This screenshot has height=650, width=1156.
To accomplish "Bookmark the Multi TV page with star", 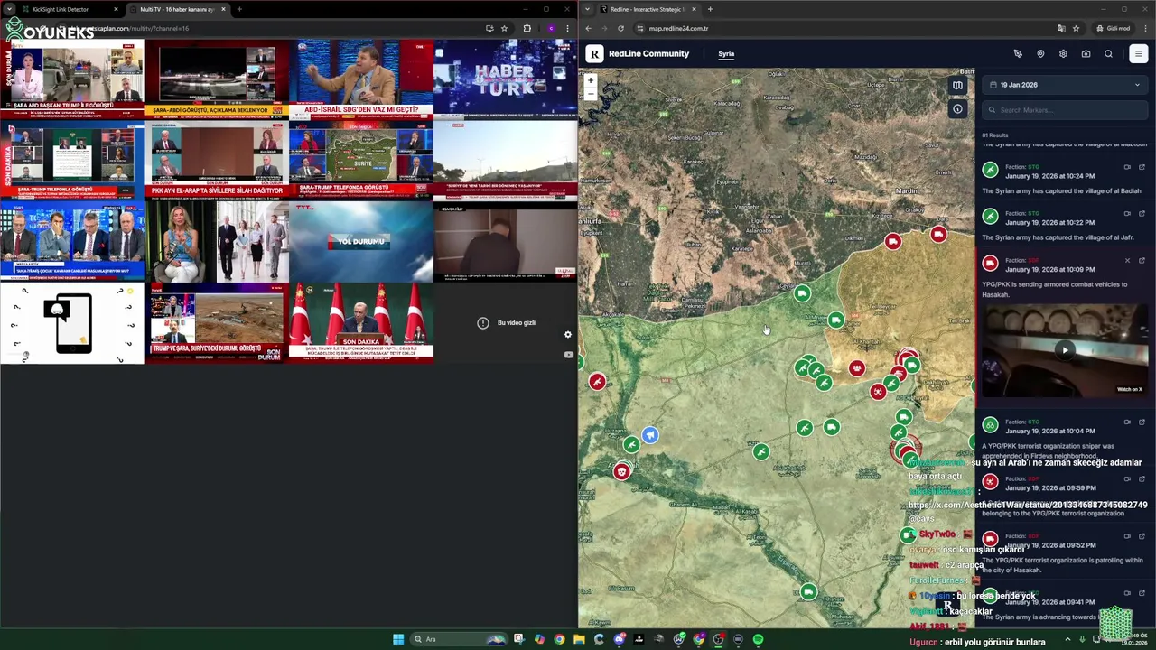I will (x=504, y=28).
